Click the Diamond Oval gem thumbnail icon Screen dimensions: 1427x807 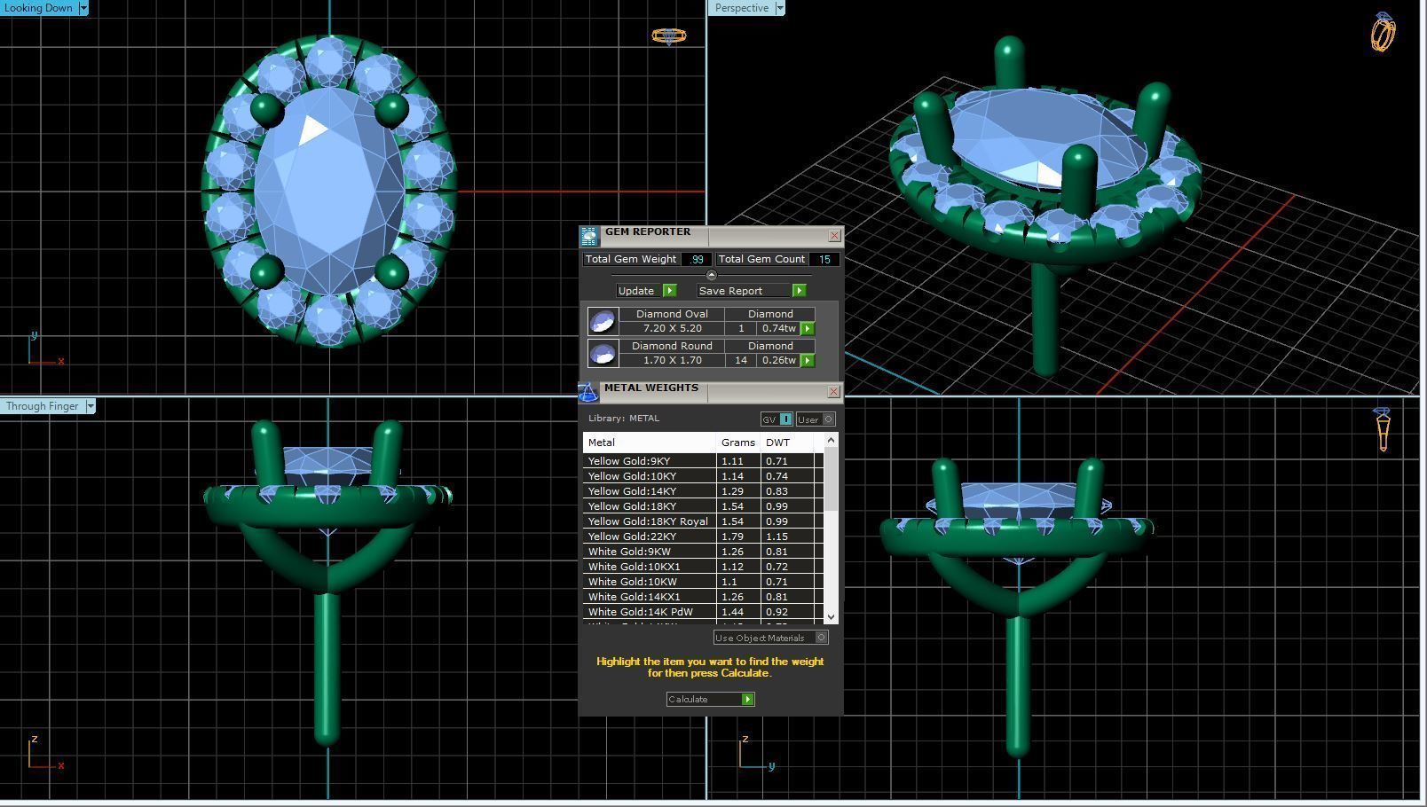[x=603, y=321]
